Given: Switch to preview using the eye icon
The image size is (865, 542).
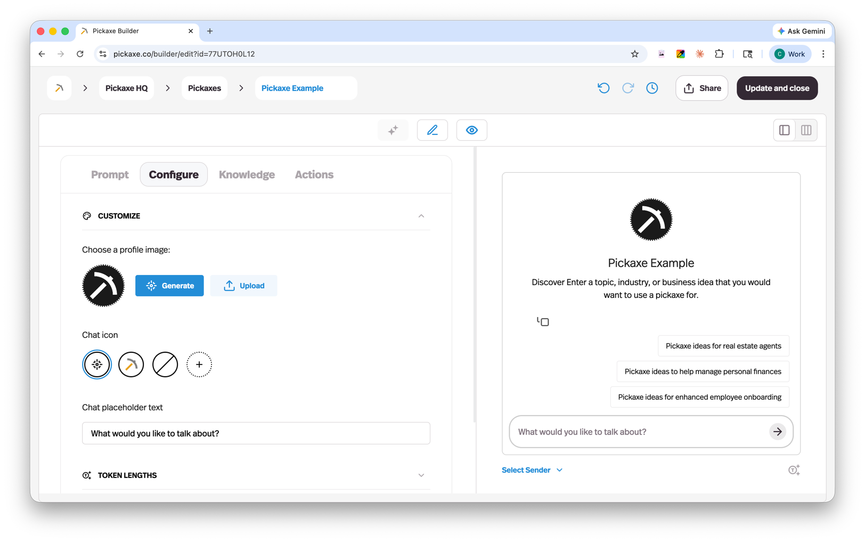Looking at the screenshot, I should (x=471, y=130).
